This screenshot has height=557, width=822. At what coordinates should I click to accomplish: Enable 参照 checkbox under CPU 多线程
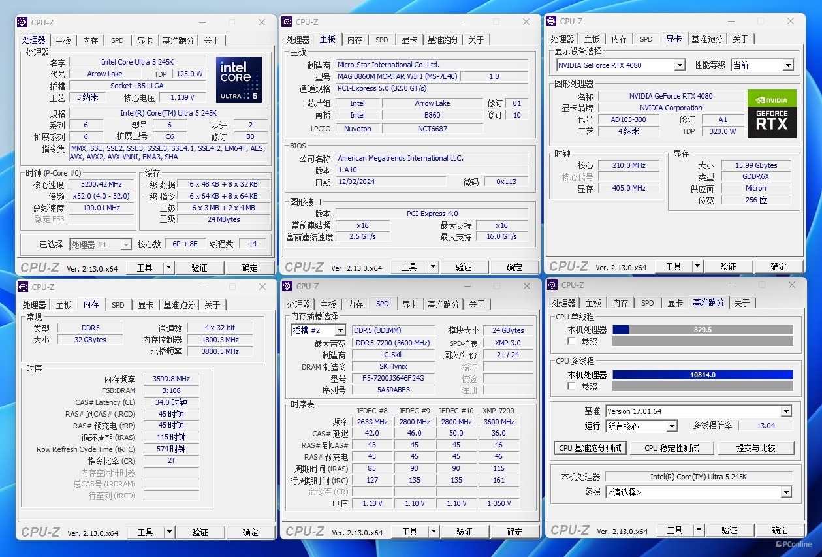pos(571,387)
